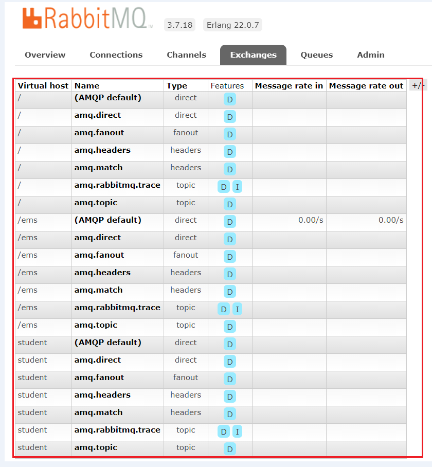432x467 pixels.
Task: Open amq.rabbitmq.trace exchange in / vhost
Action: pyautogui.click(x=117, y=185)
